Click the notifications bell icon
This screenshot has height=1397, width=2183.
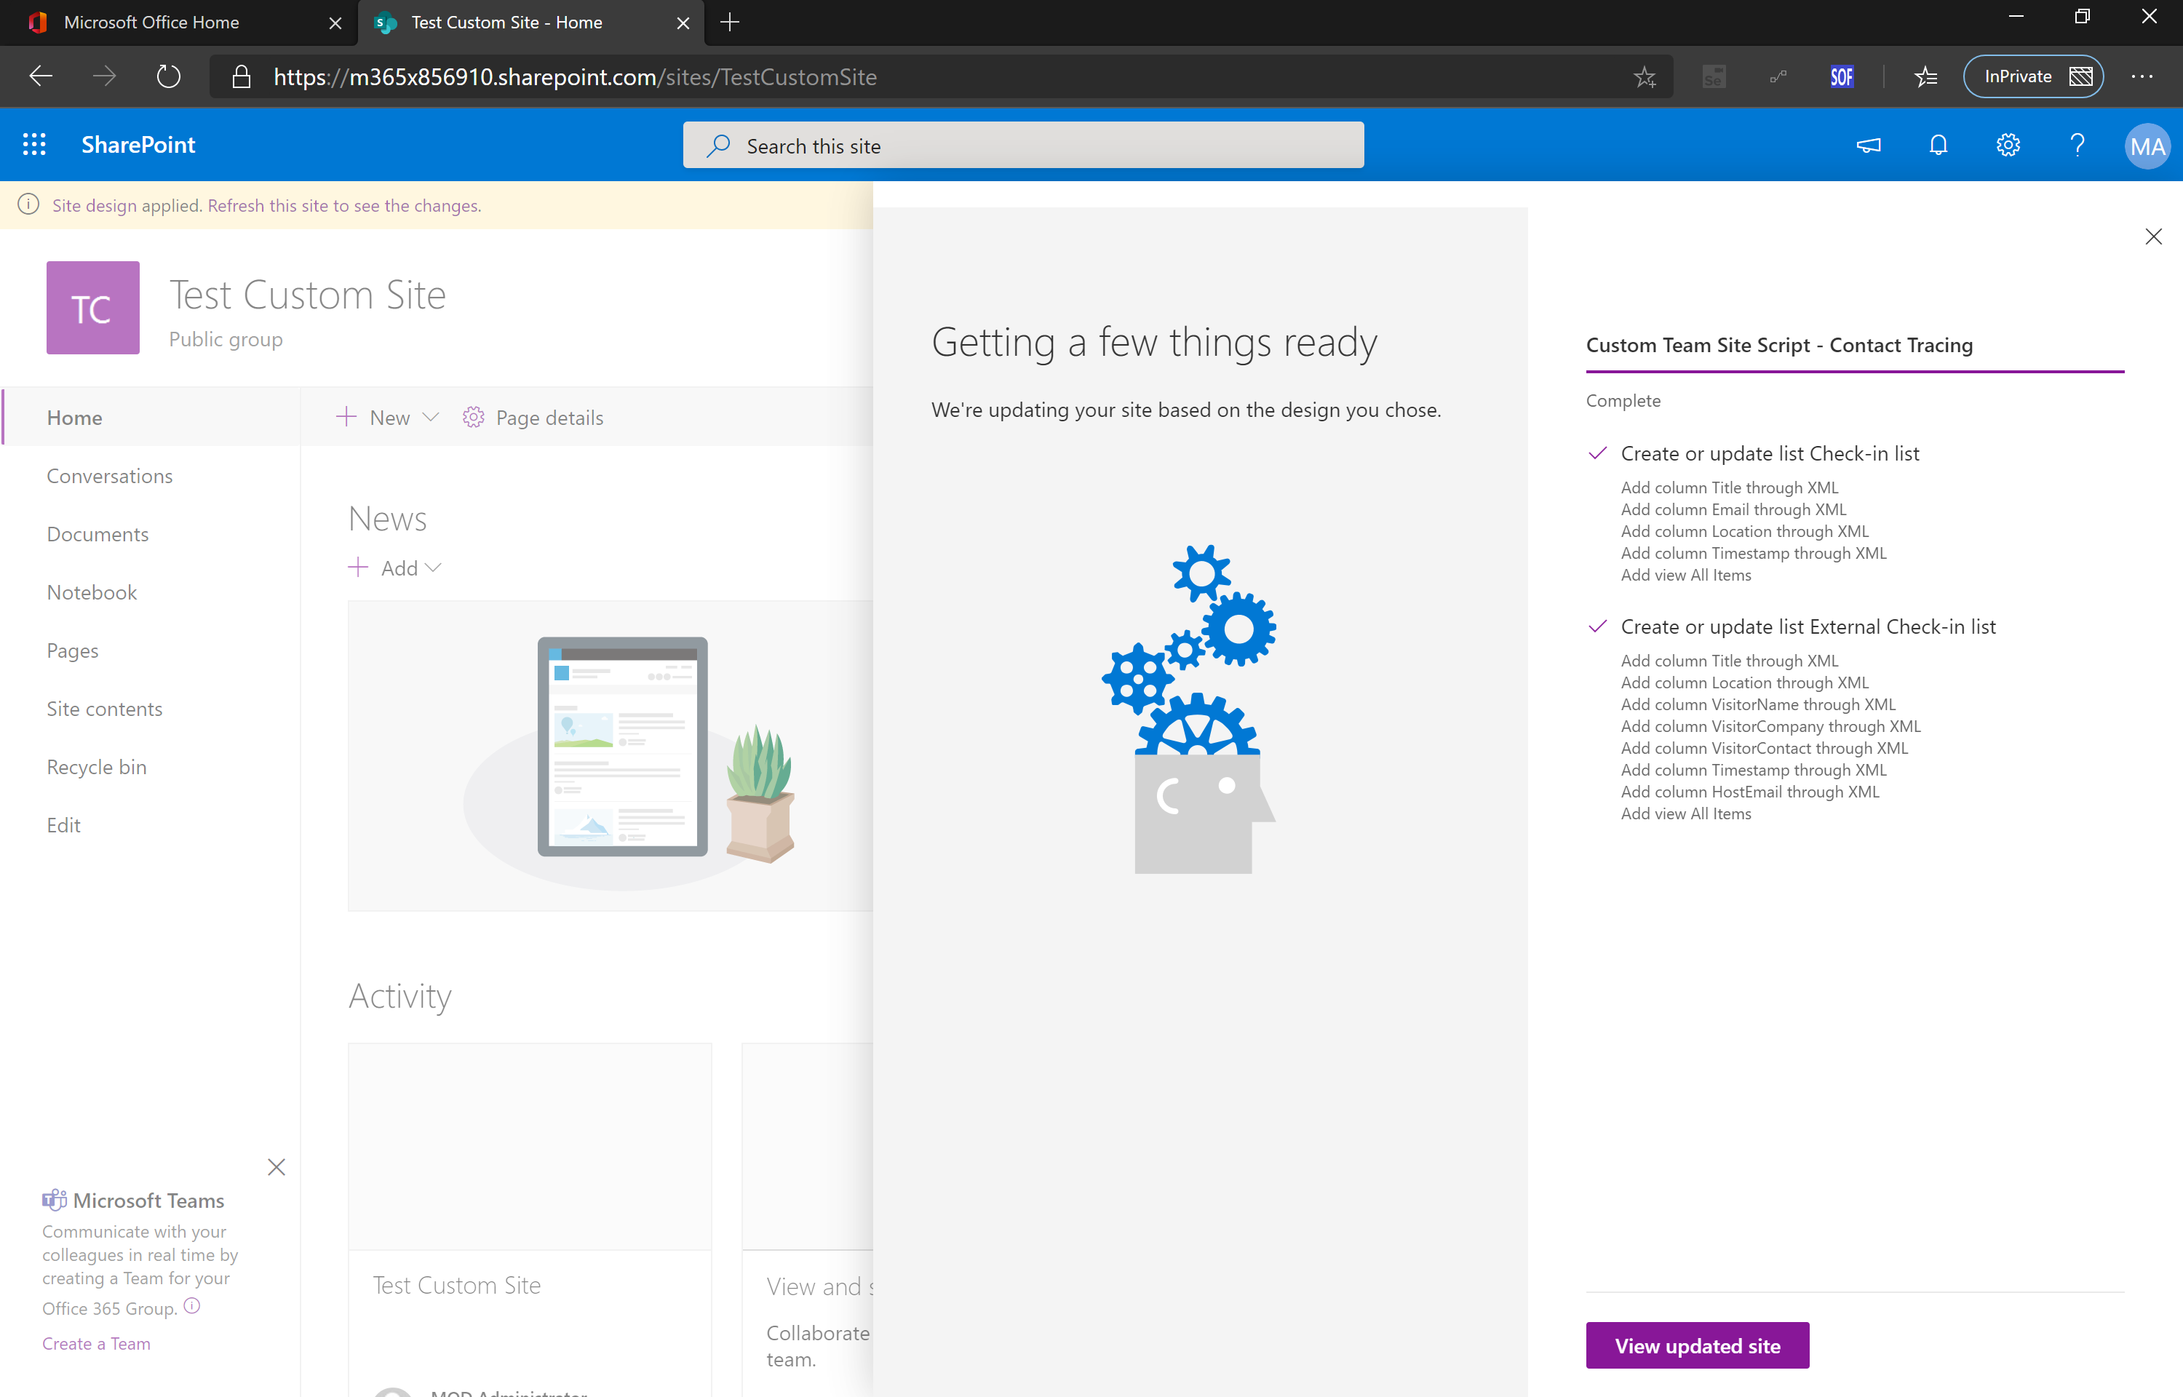1938,145
